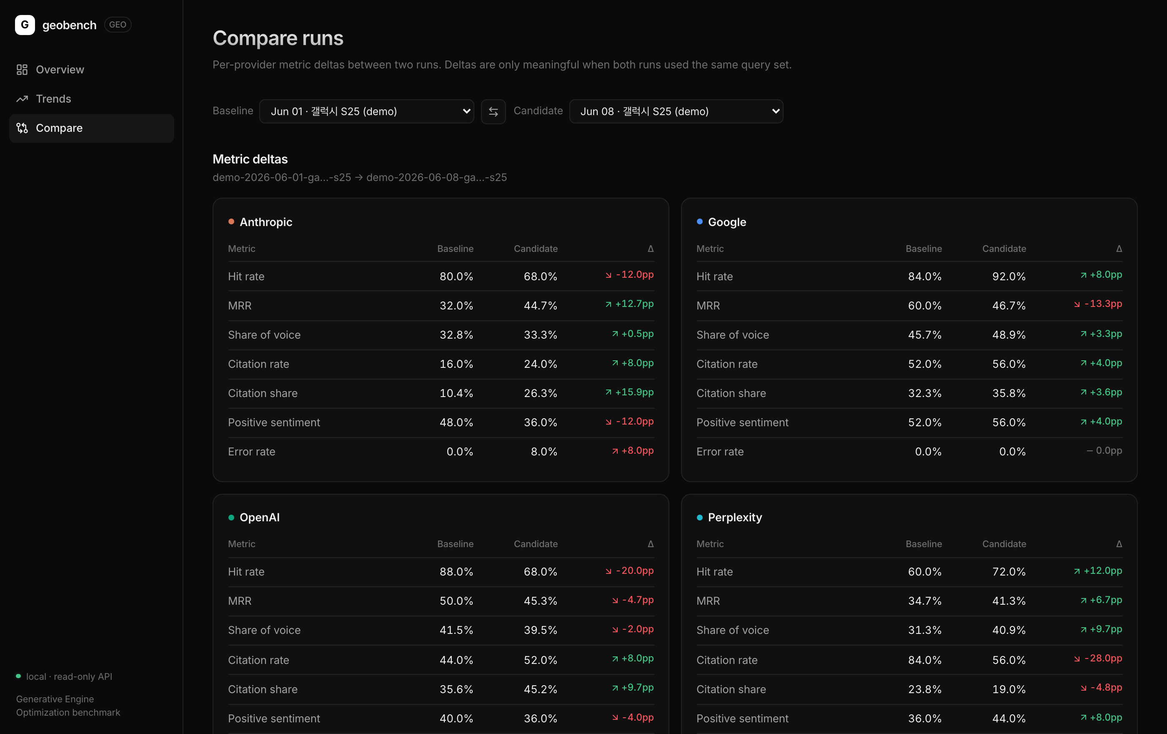This screenshot has height=734, width=1167.
Task: Click the Perplexity cyan dot
Action: tap(699, 517)
